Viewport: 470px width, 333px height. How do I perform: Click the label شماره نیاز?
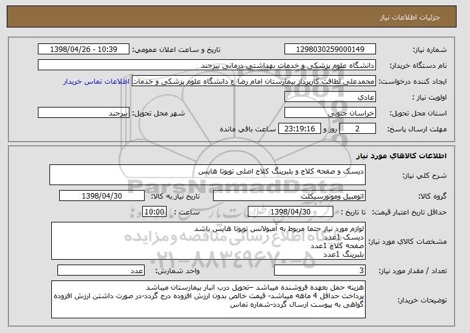point(430,50)
